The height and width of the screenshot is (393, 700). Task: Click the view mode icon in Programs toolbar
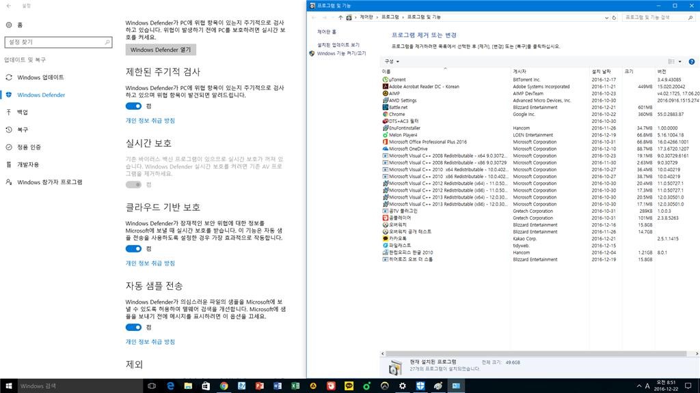671,61
